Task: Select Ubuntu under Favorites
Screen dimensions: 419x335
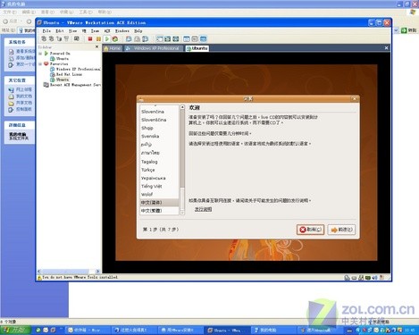Action: coord(63,80)
